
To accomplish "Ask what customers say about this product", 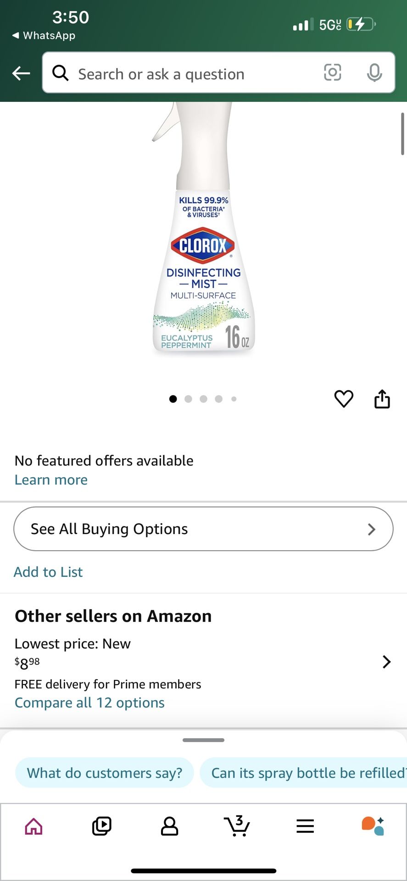I will 104,773.
